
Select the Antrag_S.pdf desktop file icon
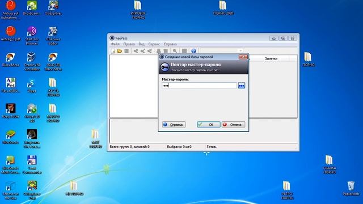(x=11, y=34)
